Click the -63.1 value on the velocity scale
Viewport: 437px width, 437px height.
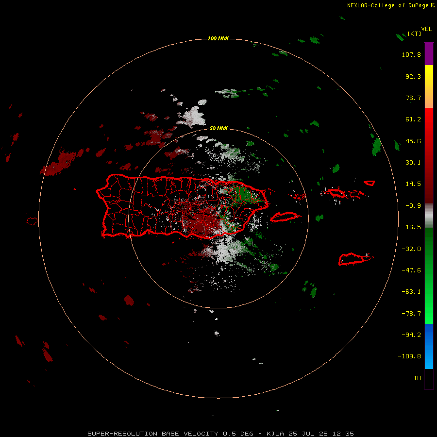click(x=411, y=292)
